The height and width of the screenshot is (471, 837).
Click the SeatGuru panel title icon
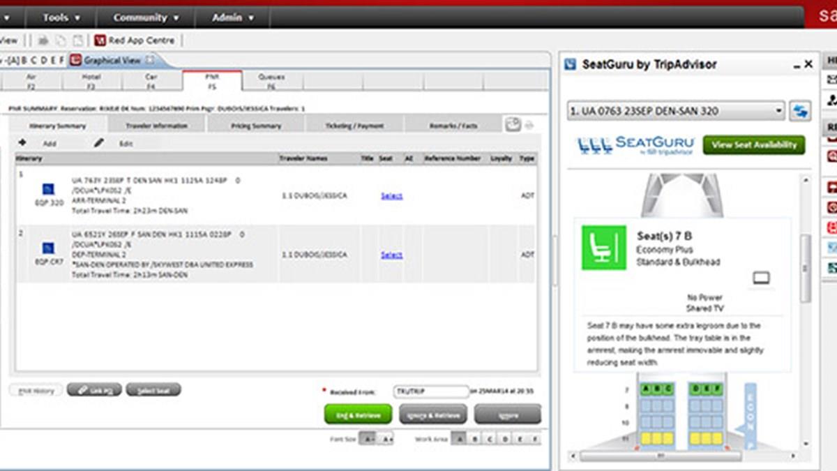569,64
